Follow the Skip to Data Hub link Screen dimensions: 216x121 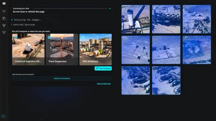tap(104, 83)
